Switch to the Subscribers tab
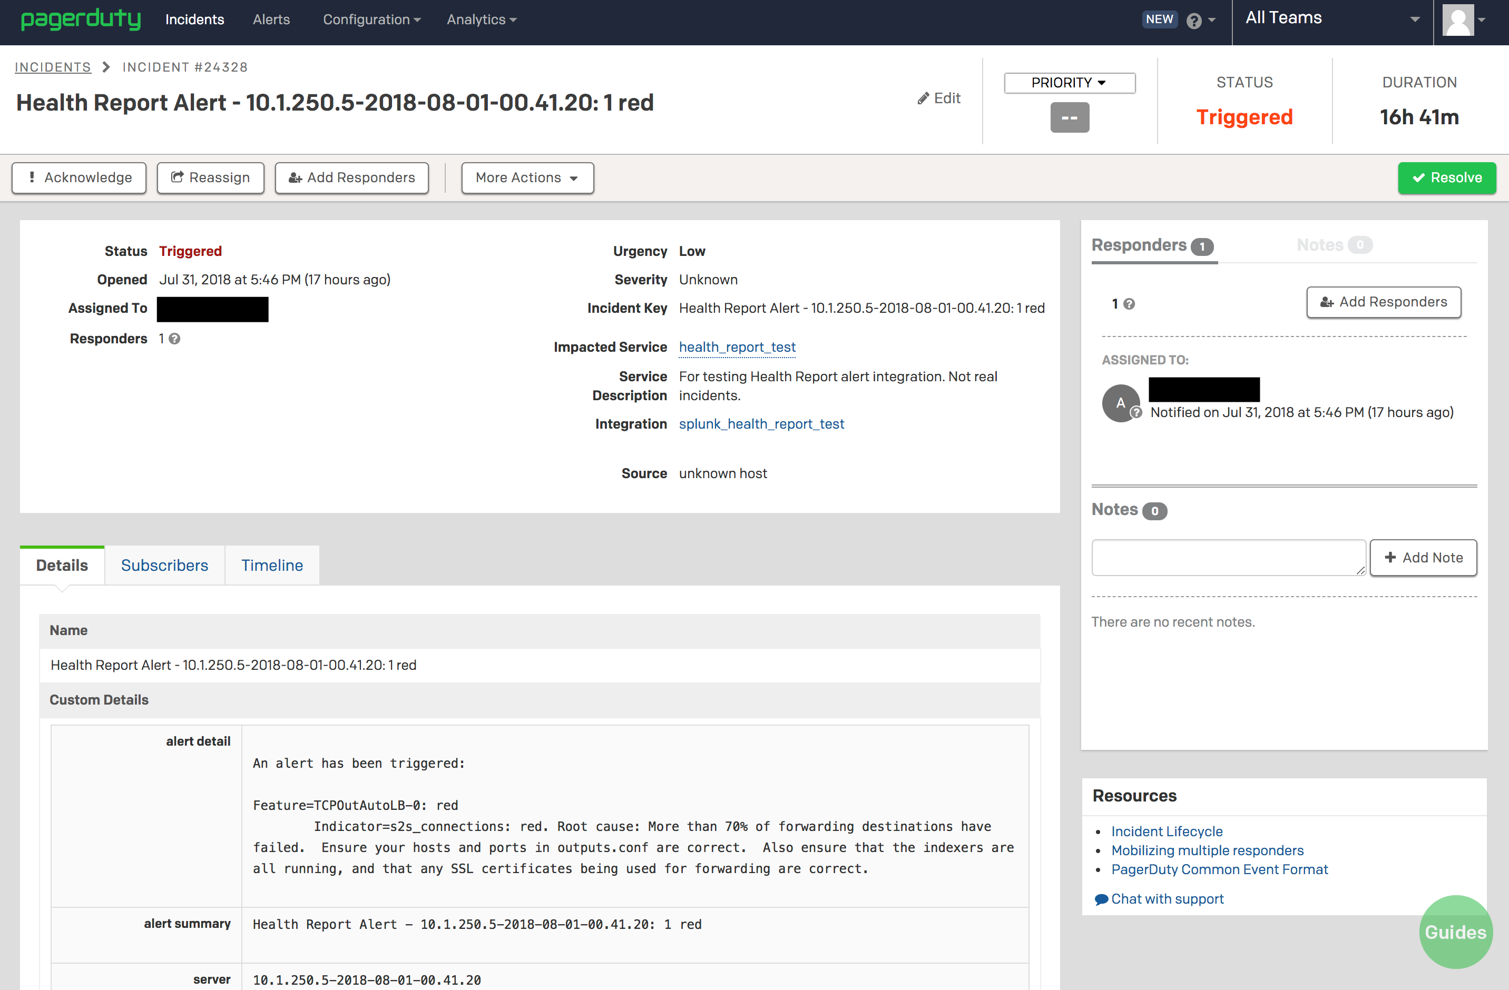This screenshot has height=990, width=1509. pos(164,565)
